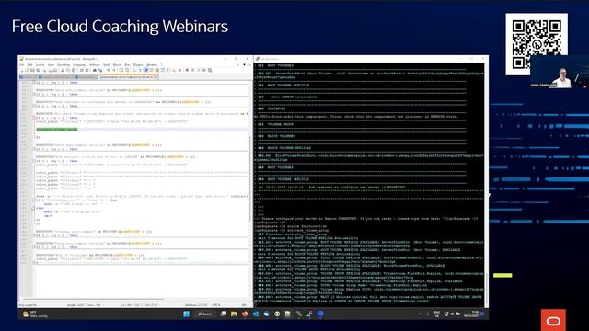The image size is (589, 331).
Task: Collapse the fold marker on the else line
Action: 33,208
